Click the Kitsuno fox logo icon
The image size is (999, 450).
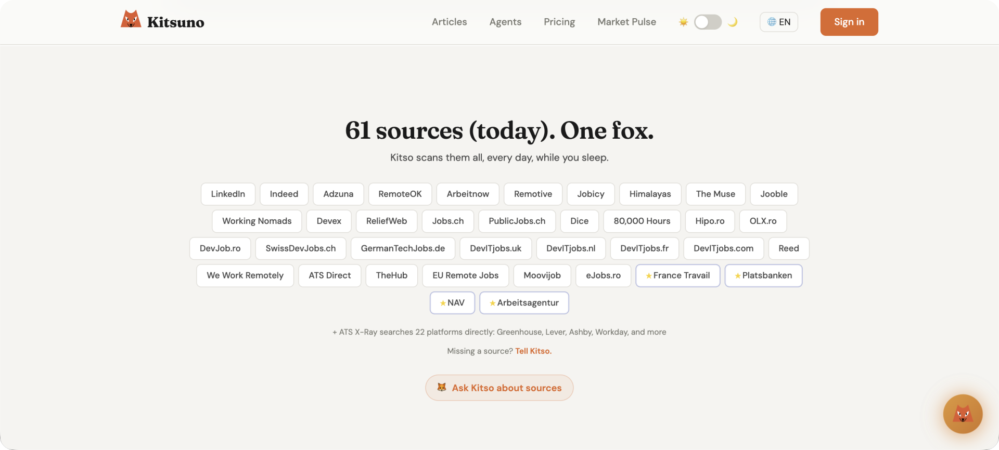(131, 19)
